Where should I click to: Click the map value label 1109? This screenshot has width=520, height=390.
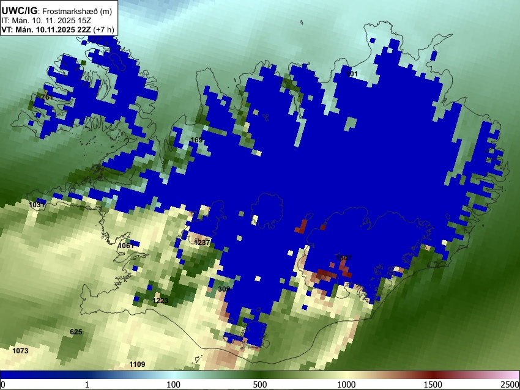pos(137,364)
